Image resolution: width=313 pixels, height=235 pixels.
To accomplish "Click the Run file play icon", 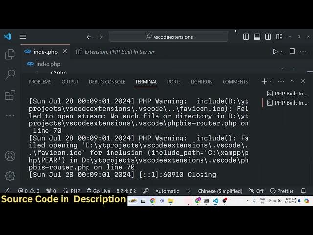I will 275,51.
